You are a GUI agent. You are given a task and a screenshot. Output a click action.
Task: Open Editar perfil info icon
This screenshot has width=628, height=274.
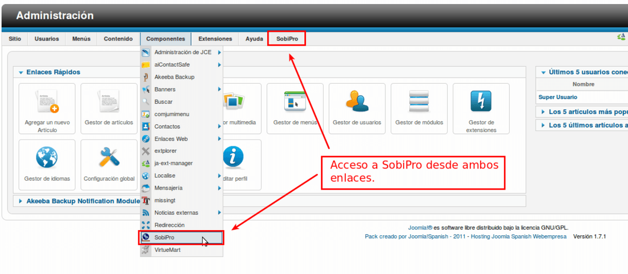(x=233, y=156)
